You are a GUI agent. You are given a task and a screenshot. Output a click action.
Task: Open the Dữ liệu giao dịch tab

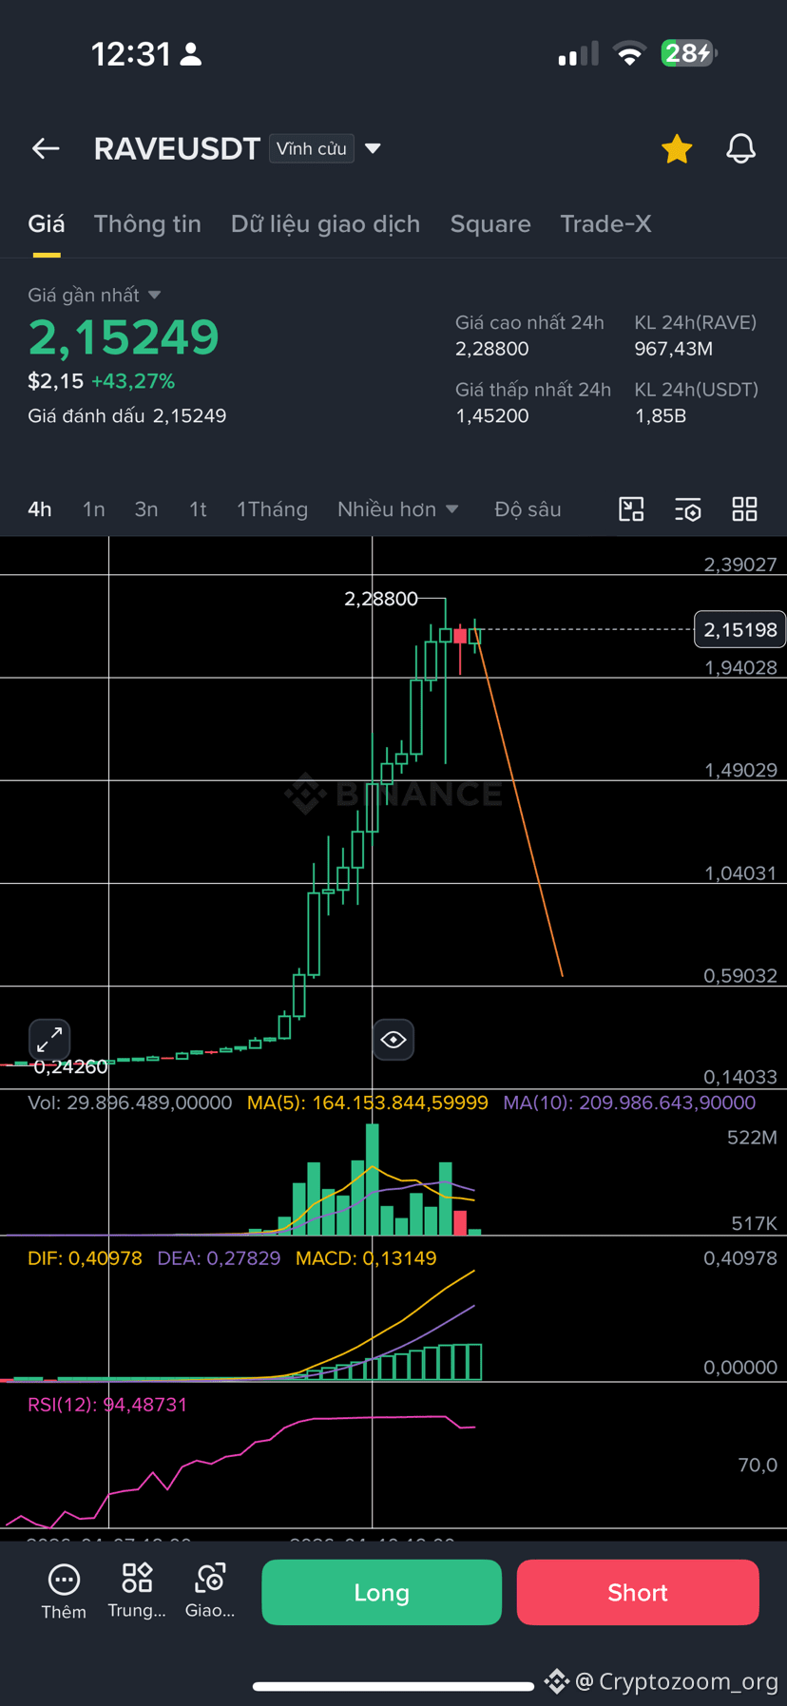point(325,224)
